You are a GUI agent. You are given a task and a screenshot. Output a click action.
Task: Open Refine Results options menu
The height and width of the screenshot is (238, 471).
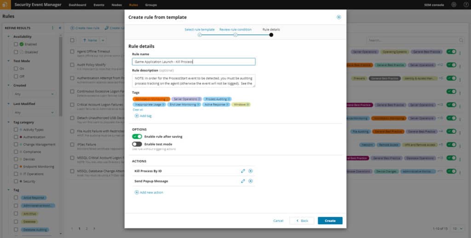(52, 28)
